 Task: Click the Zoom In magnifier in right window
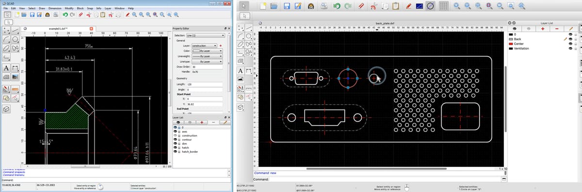tap(456, 6)
